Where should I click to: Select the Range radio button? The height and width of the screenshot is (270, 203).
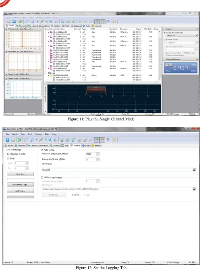(x=8, y=158)
